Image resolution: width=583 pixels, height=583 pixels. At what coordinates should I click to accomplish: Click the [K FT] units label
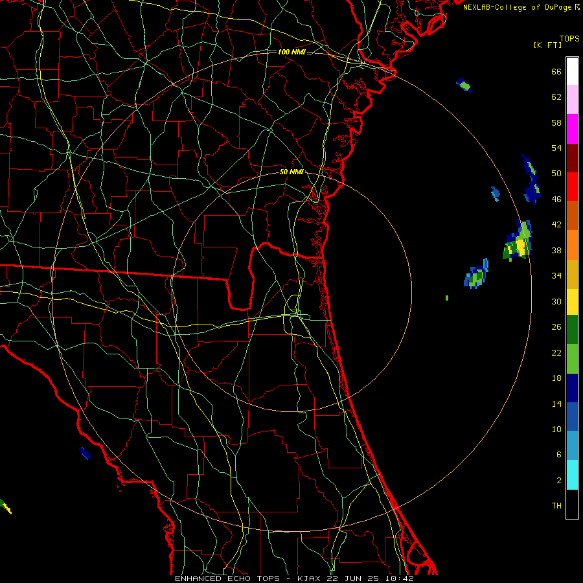pos(547,45)
